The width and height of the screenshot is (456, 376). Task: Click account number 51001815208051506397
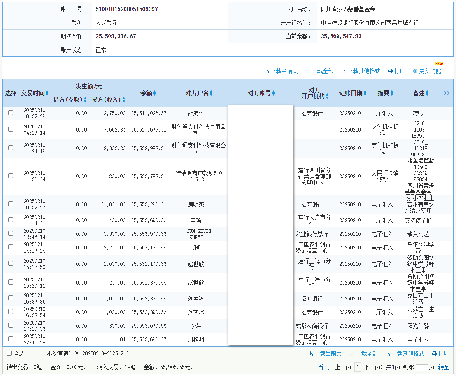click(x=127, y=9)
